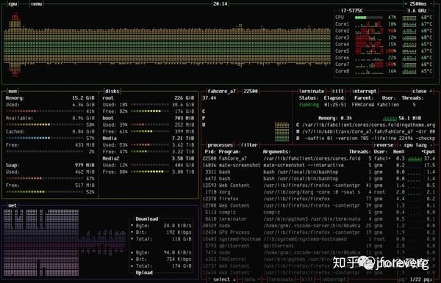Image resolution: width=441 pixels, height=283 pixels.
Task: Click the Mem% column header
Action: (399, 152)
